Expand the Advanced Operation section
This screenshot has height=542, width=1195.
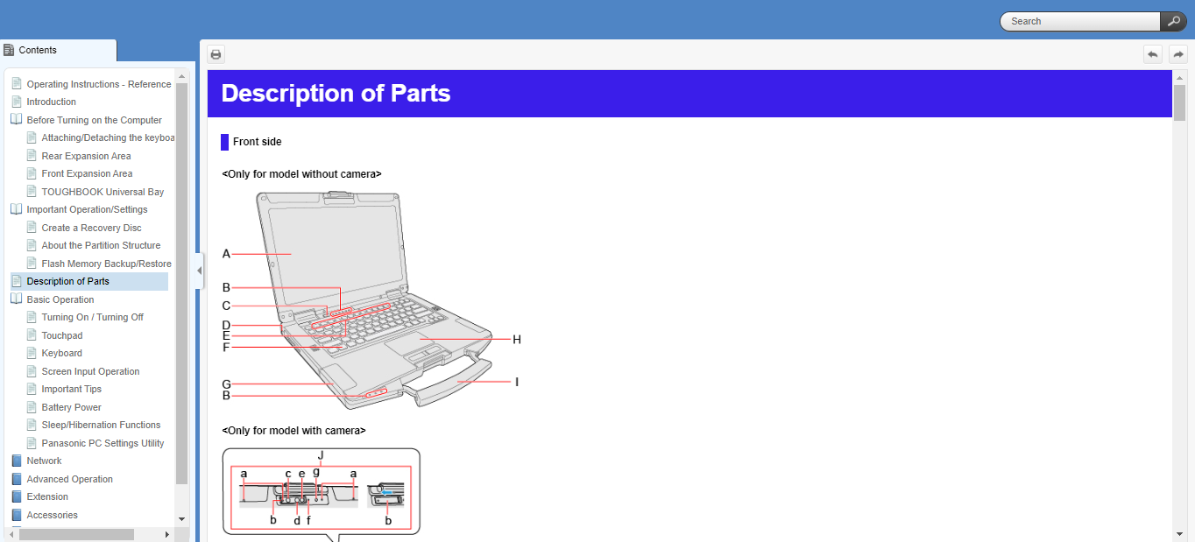coord(16,479)
